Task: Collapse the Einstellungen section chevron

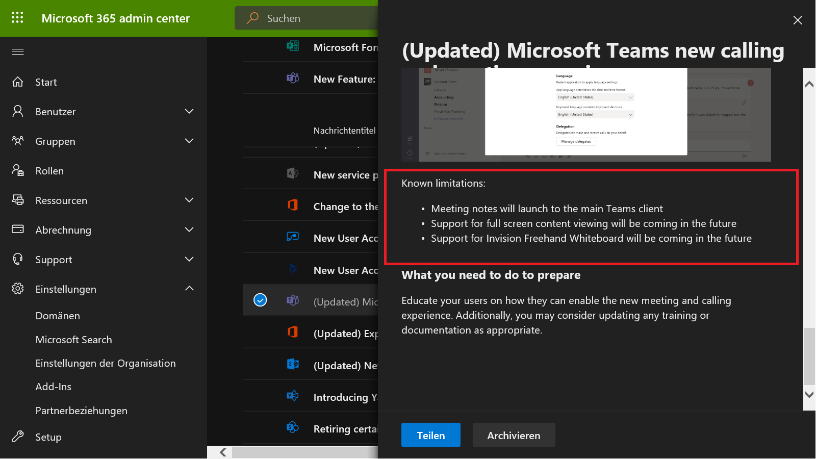Action: pyautogui.click(x=189, y=289)
